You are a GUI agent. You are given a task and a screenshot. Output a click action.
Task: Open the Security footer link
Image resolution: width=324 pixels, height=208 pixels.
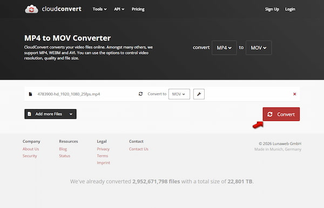30,156
